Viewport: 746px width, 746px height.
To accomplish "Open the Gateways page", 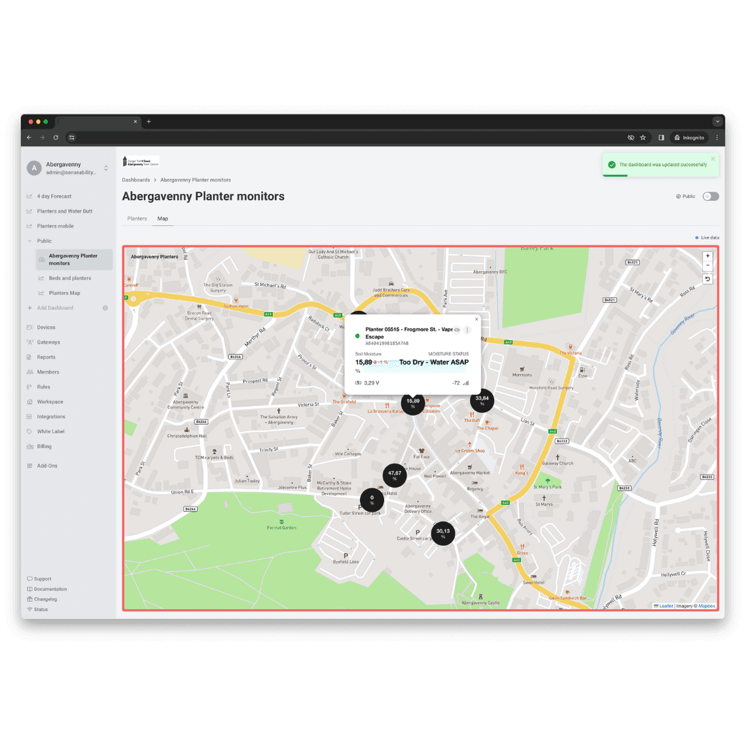I will coord(48,342).
